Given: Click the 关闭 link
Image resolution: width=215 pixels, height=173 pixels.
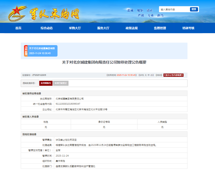Looking at the screenshot, I should 158,75.
